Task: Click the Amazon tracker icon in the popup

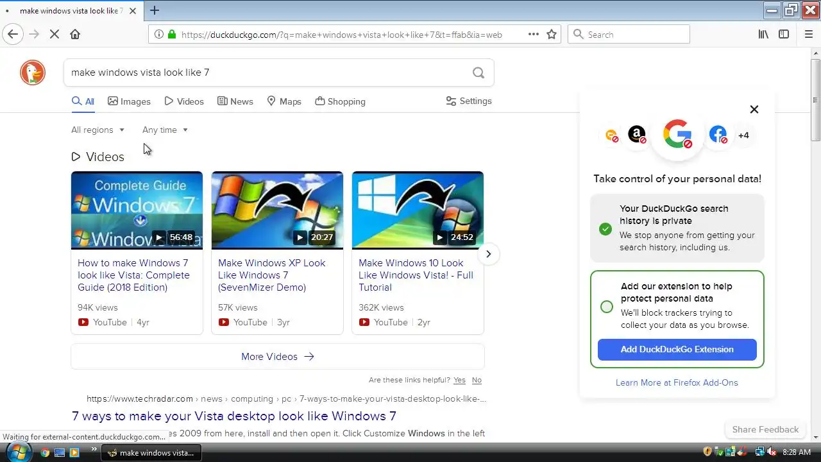Action: (637, 135)
